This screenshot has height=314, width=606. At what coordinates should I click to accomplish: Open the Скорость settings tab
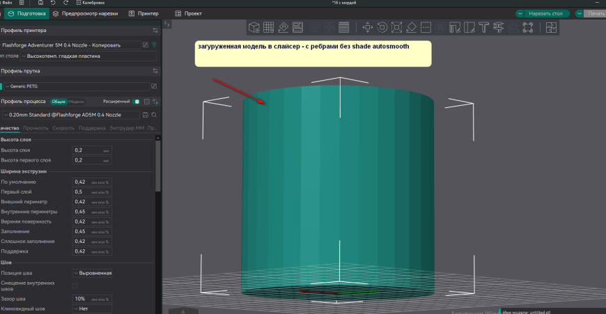click(x=63, y=128)
